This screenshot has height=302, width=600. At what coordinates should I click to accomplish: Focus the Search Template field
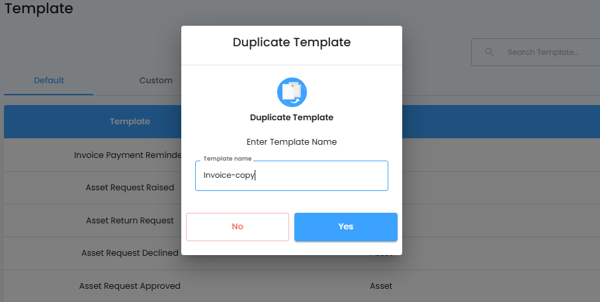542,52
